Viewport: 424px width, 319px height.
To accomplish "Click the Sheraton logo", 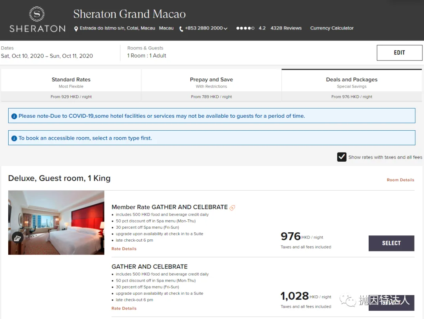I will click(37, 20).
